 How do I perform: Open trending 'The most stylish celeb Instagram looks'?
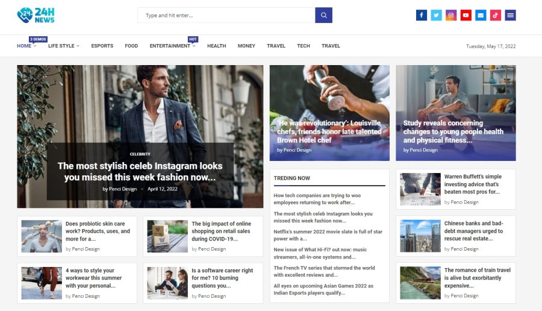(323, 217)
